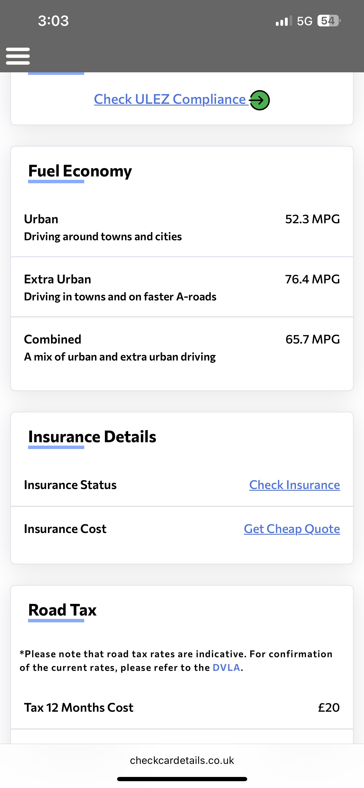This screenshot has width=364, height=788.
Task: Tap the Urban 52.3 MPG value
Action: [x=312, y=219]
